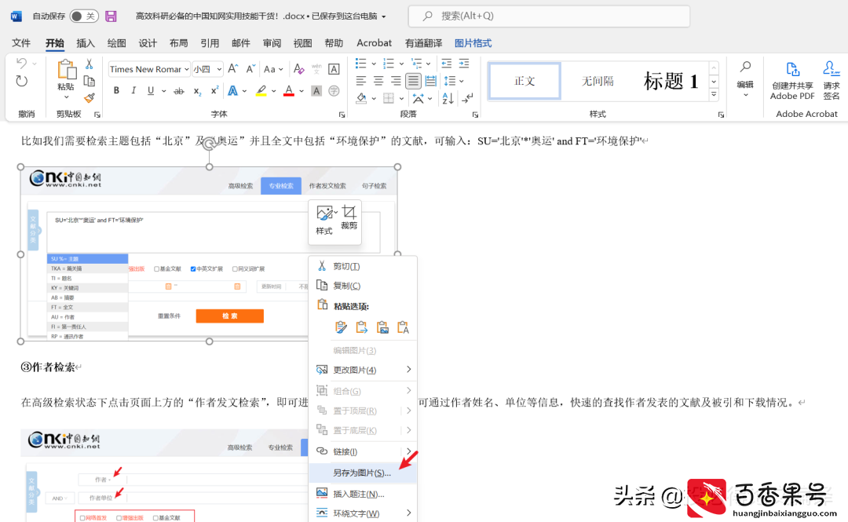Click 创建并共享 Adobe PDF button
848x522 pixels.
792,81
